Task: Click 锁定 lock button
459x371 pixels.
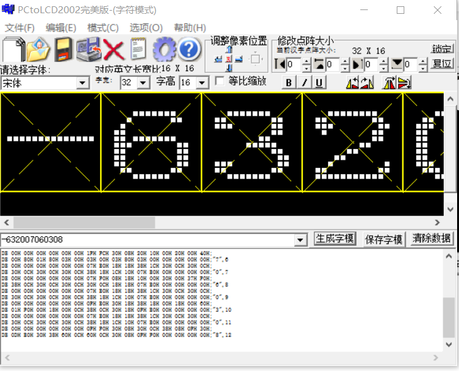Action: tap(442, 49)
